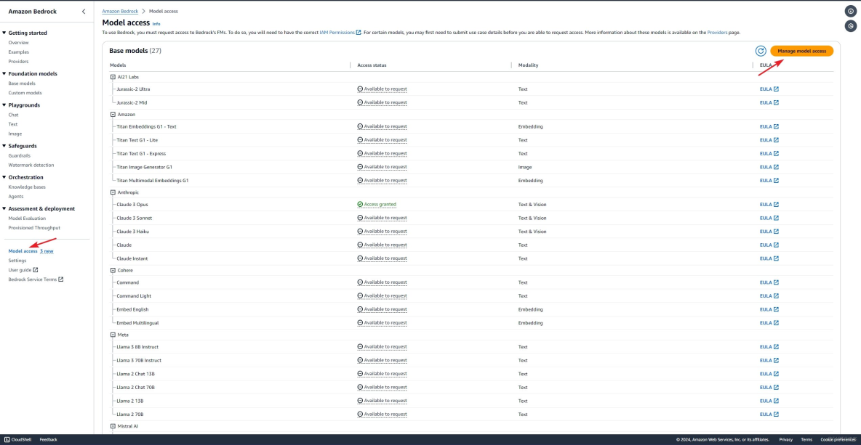
Task: Sort by the Modality column header
Action: 528,65
